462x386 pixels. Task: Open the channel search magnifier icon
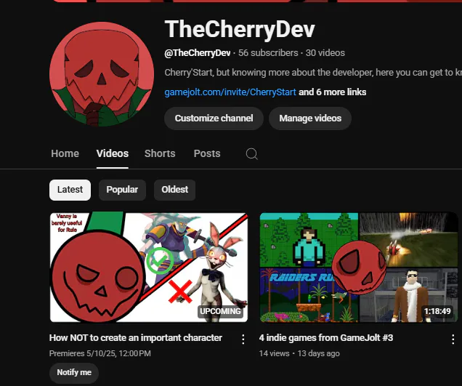point(251,153)
